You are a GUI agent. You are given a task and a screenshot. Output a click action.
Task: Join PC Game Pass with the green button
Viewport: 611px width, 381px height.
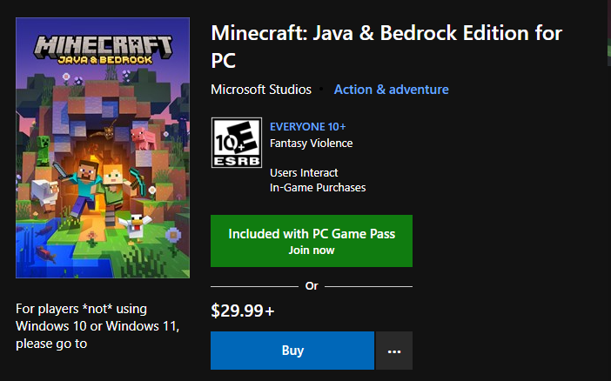[x=312, y=241]
